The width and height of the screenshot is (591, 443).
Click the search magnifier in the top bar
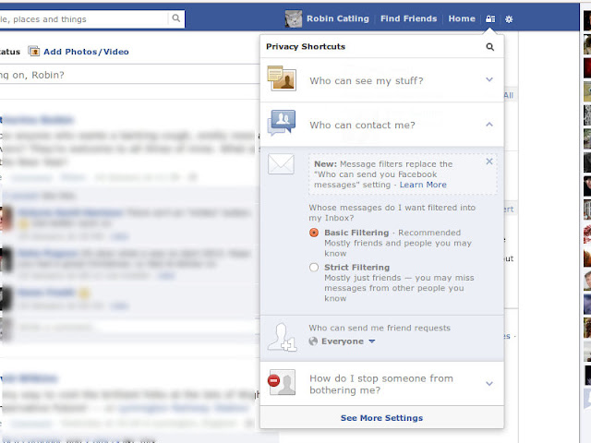[x=176, y=18]
